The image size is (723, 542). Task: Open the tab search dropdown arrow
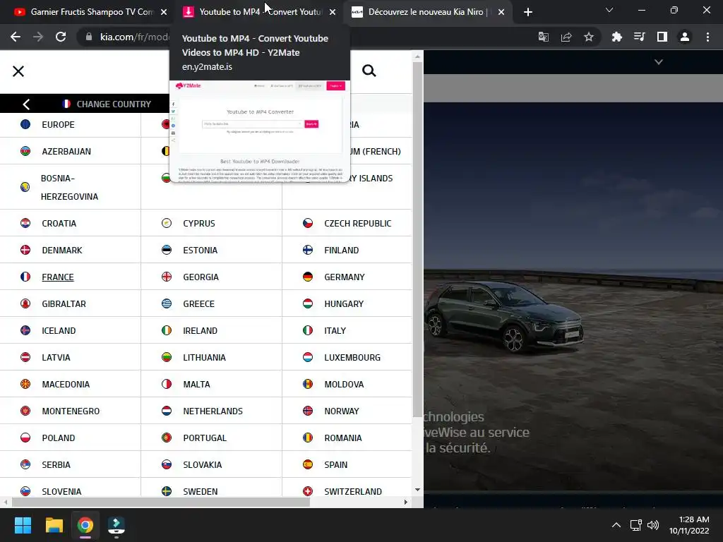click(x=609, y=10)
